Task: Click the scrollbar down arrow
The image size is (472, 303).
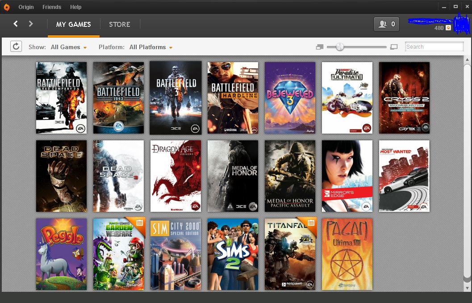Action: click(467, 289)
